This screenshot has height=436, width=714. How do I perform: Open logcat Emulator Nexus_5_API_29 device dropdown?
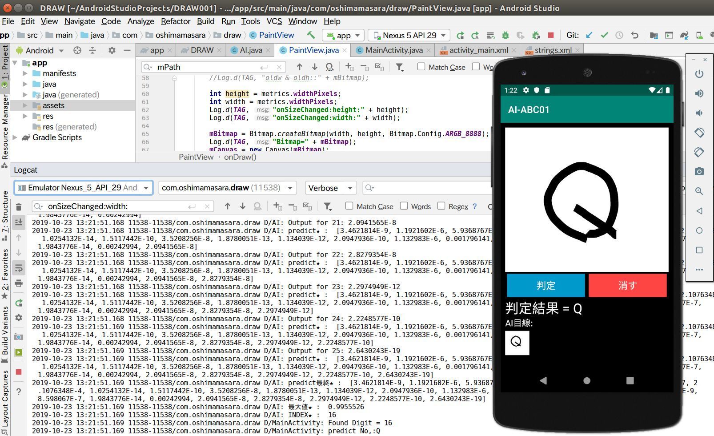(x=84, y=188)
